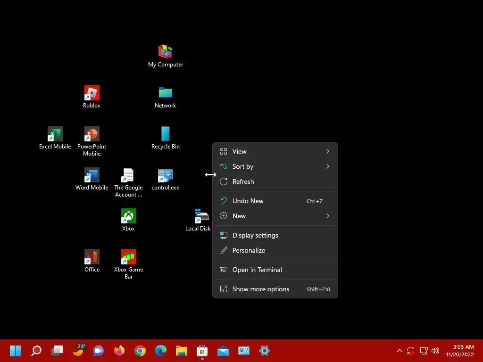Open the weather widget showing 23°
483x362 pixels.
[x=78, y=350]
